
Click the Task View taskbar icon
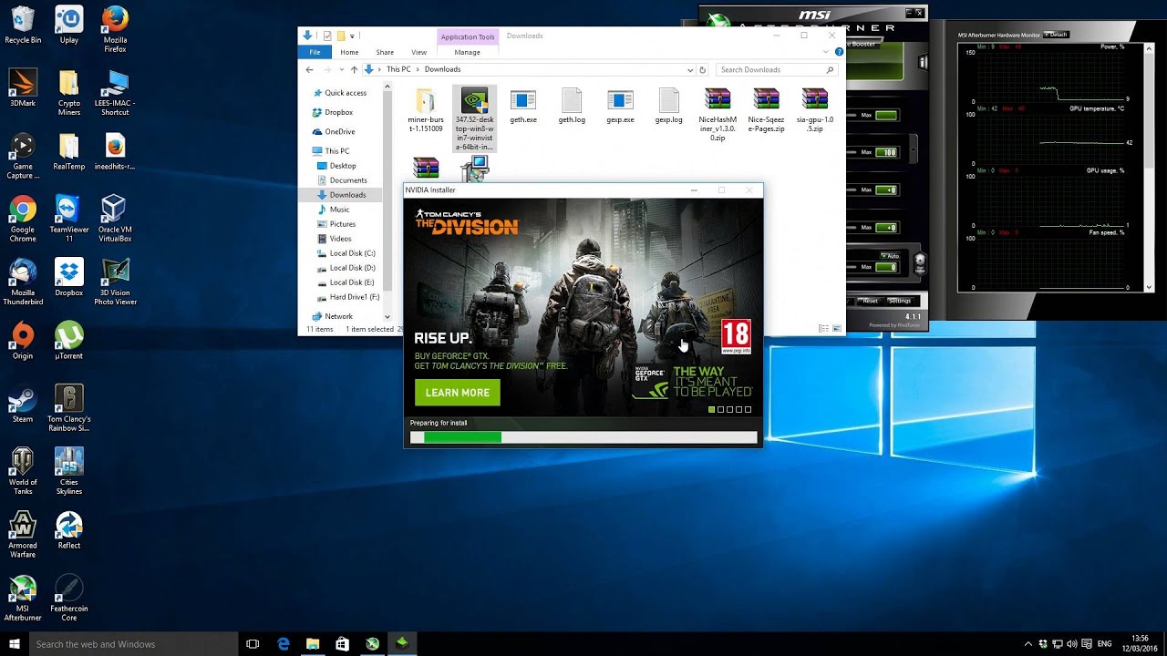253,644
